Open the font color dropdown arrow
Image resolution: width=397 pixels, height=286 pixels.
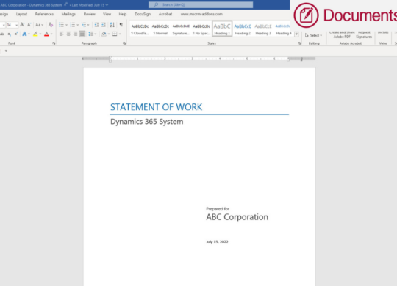(51, 34)
